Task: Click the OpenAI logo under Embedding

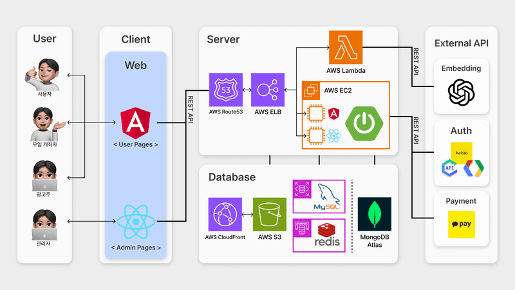Action: [x=461, y=92]
